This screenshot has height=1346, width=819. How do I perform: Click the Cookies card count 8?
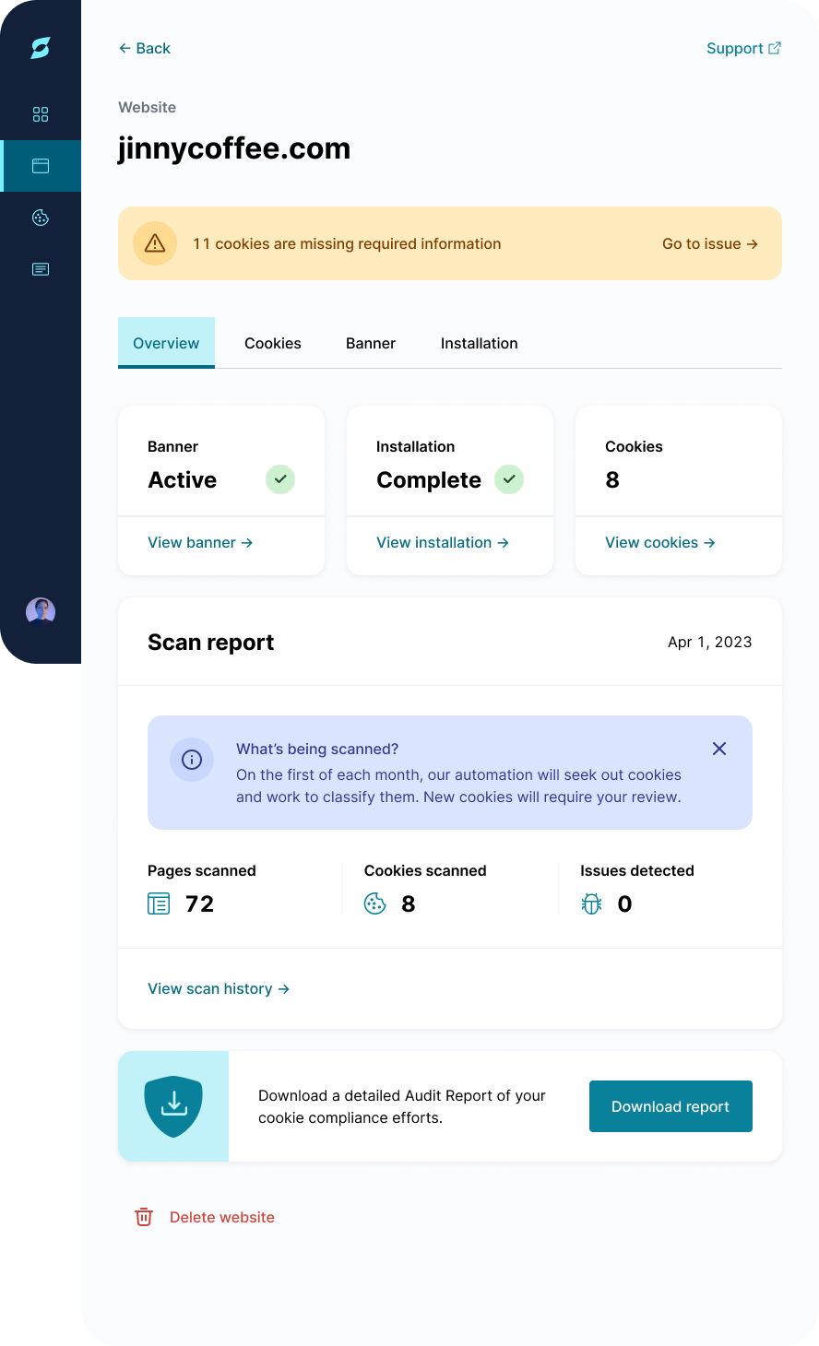[x=612, y=479]
